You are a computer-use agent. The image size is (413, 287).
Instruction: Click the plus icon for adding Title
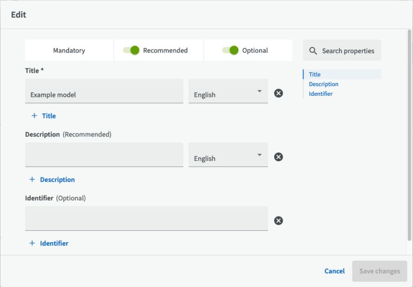pos(34,116)
